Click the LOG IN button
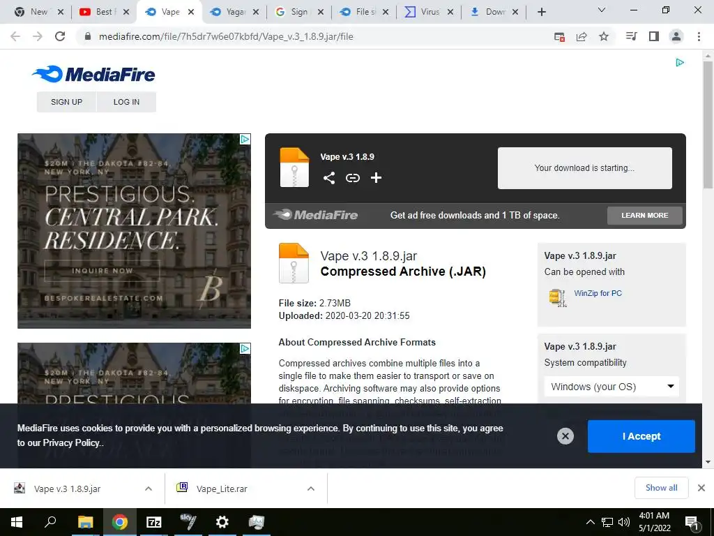 127,102
